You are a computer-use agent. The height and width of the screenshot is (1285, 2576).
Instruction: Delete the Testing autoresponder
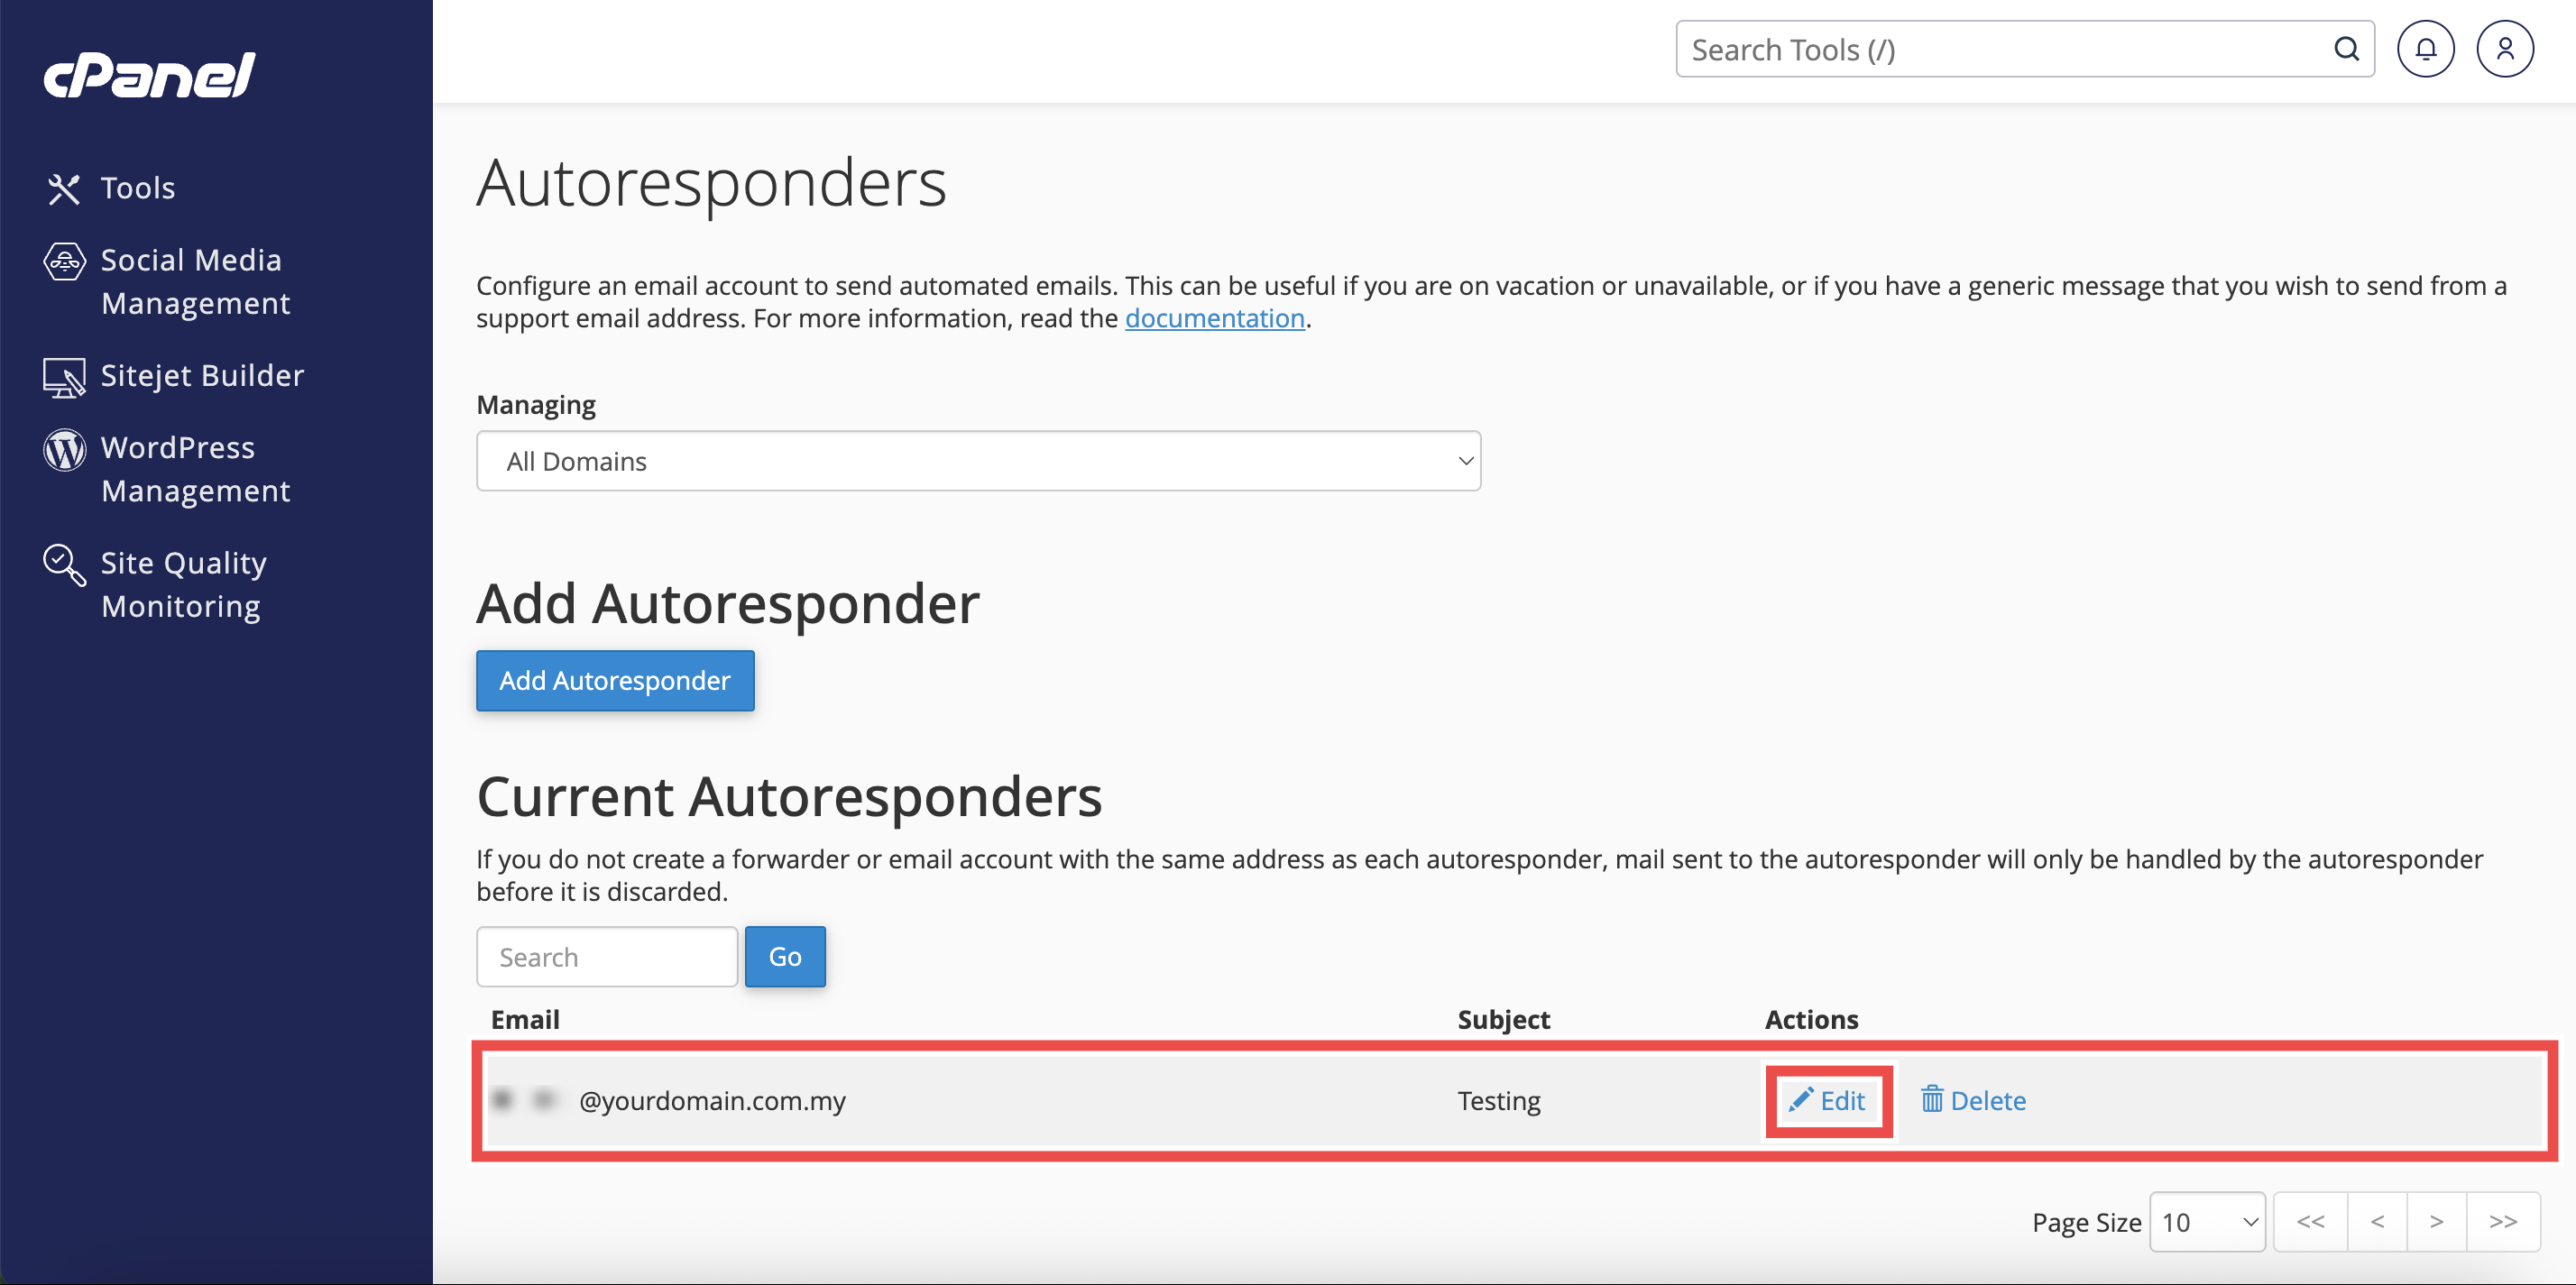[x=1973, y=1100]
